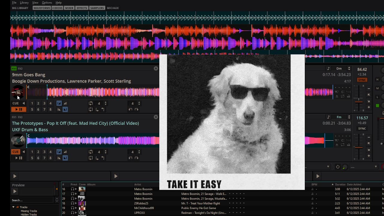Click eject icon on the 9mm Goes Bang deck

click(x=337, y=96)
